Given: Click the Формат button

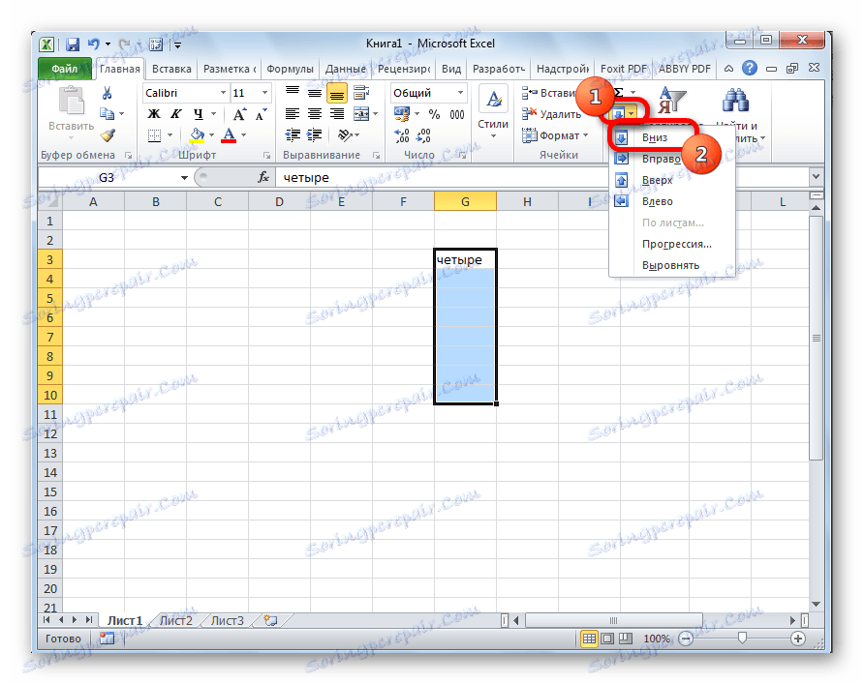Looking at the screenshot, I should point(557,135).
